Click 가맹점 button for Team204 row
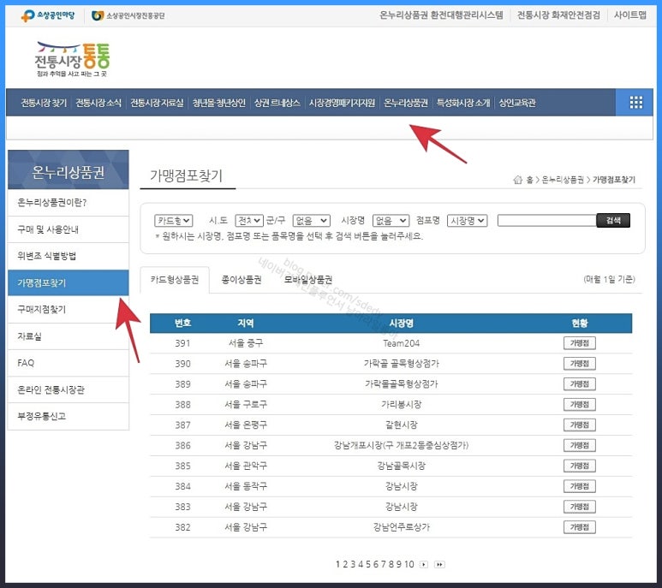 coord(580,342)
